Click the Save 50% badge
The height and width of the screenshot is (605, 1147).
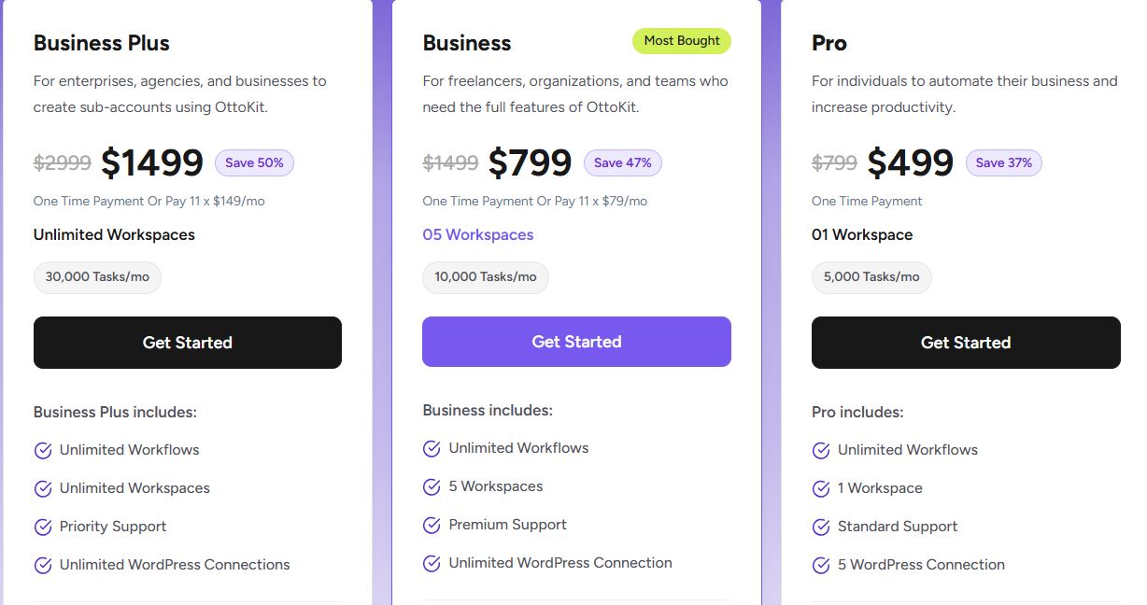coord(254,163)
